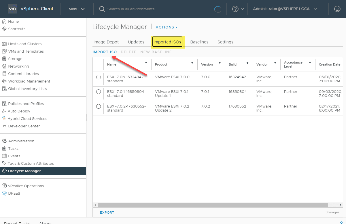
Task: Select ESXi-7.0.2-17630552-standard radio button
Action: coord(99,106)
